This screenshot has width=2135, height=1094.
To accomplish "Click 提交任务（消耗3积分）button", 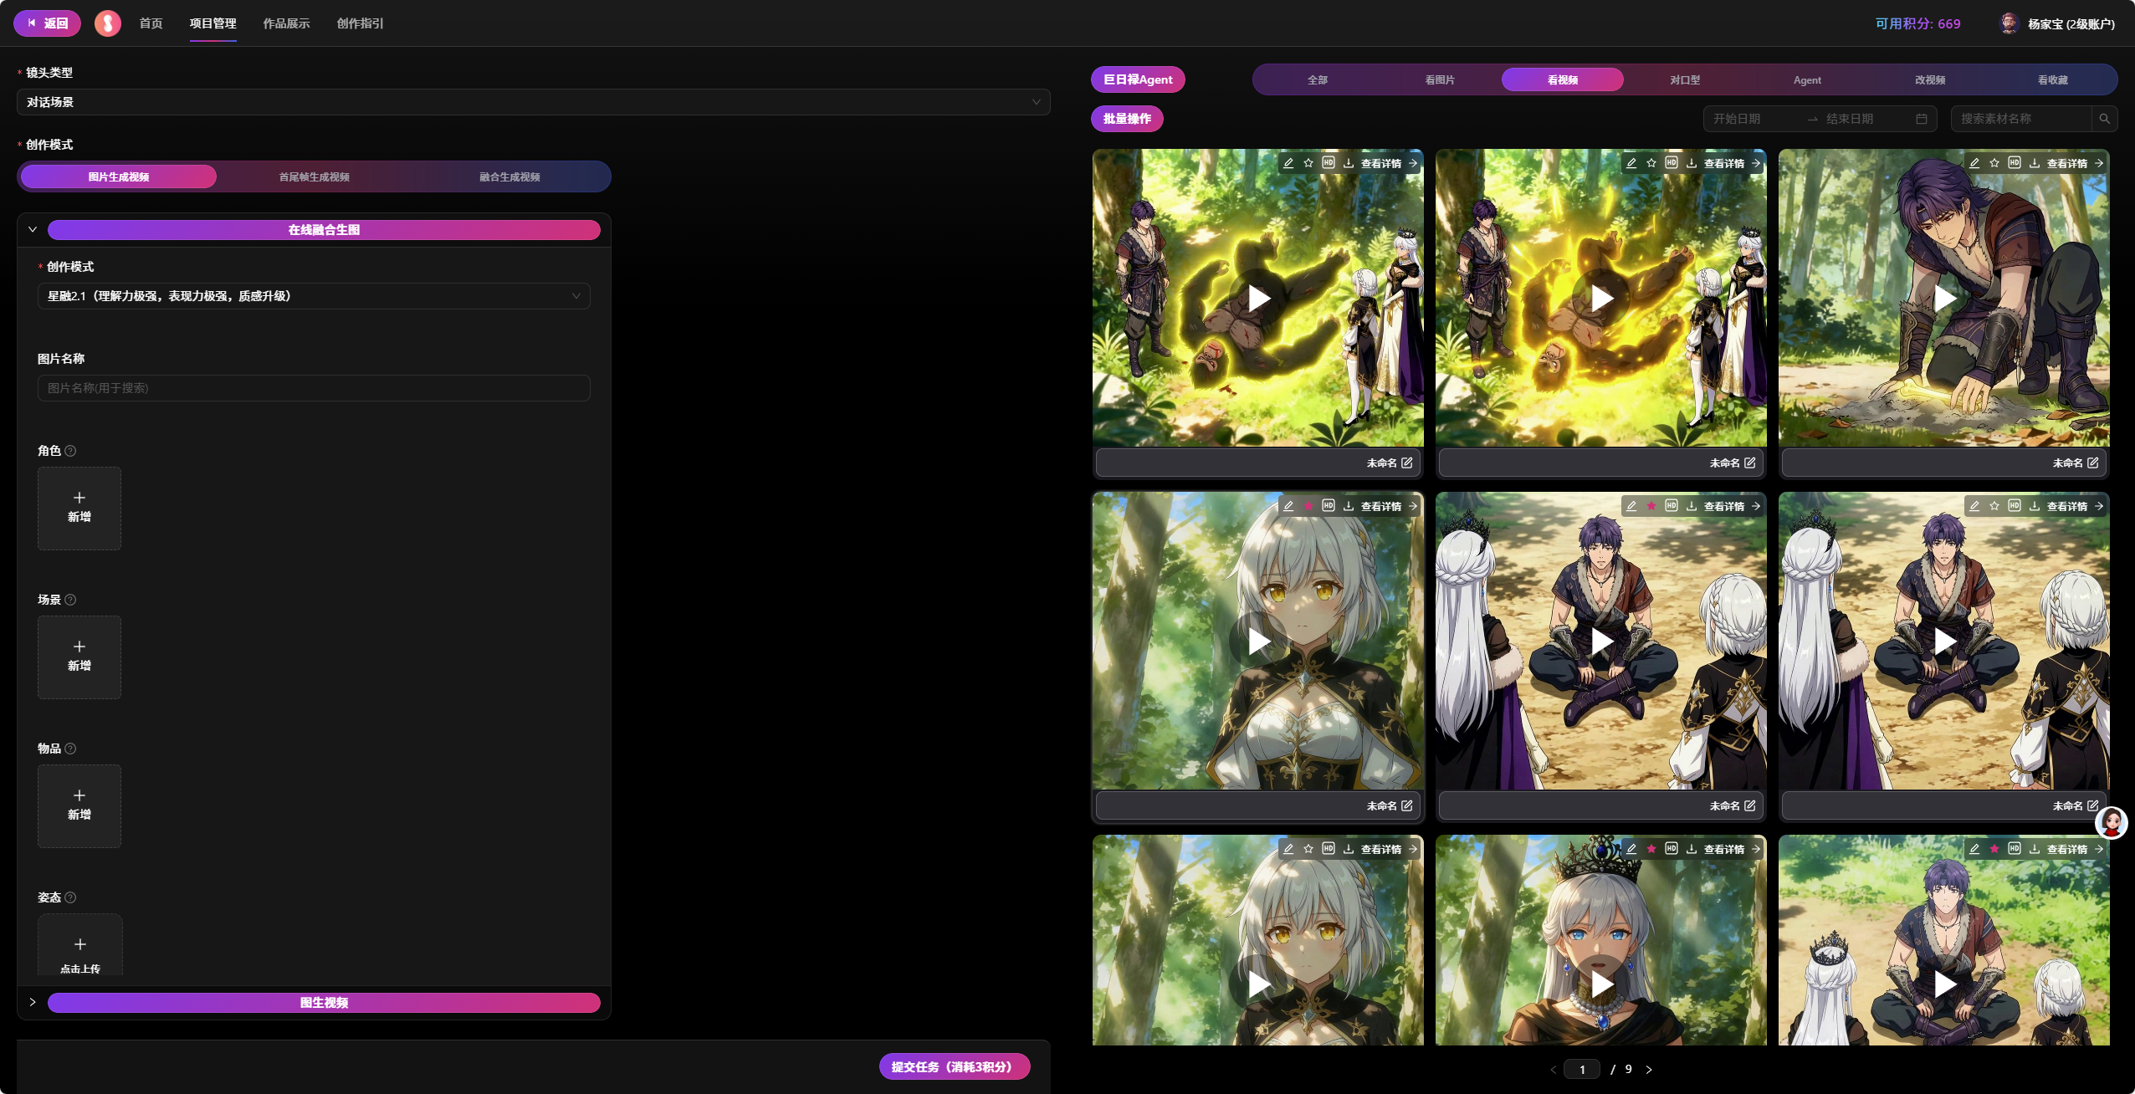I will point(954,1066).
